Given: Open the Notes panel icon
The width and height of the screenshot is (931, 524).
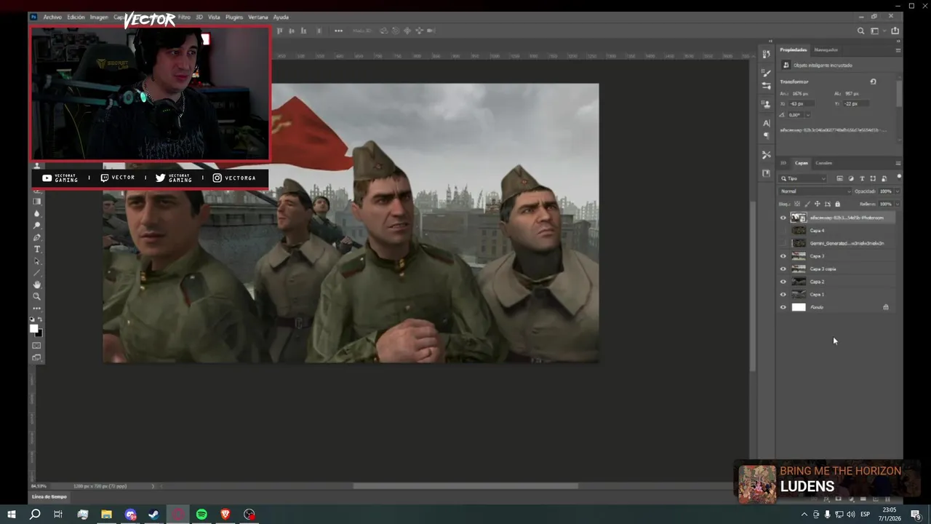Looking at the screenshot, I should coord(766,173).
